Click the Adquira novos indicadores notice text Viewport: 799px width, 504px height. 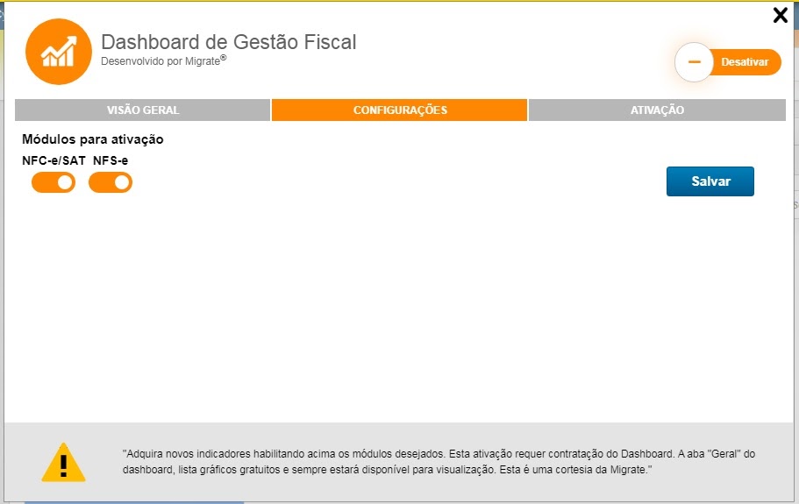[x=439, y=462]
